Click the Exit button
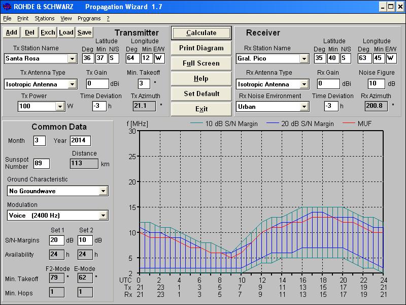Image resolution: width=406 pixels, height=305 pixels. [x=201, y=109]
